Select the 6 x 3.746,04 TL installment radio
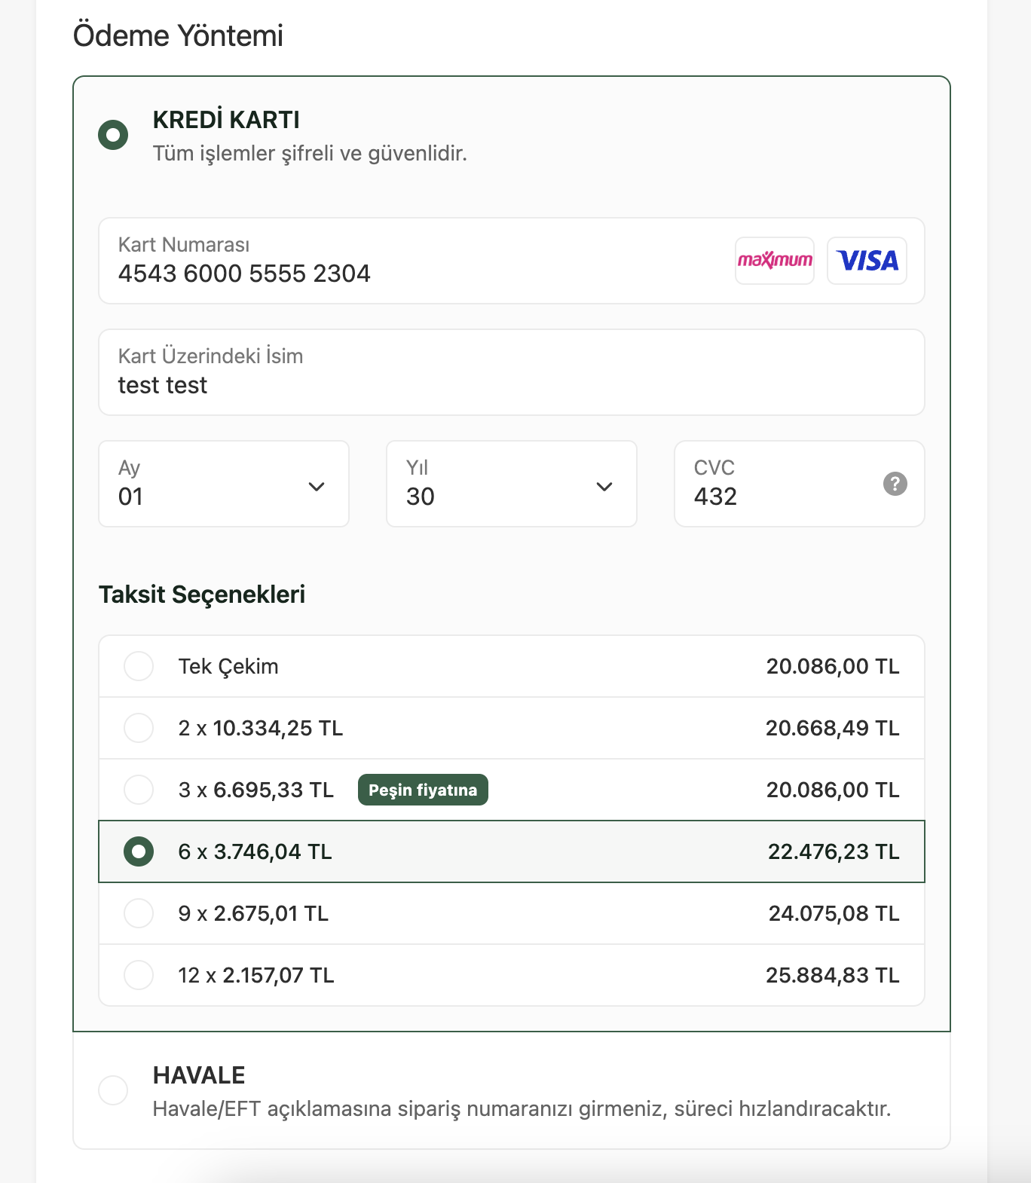The width and height of the screenshot is (1031, 1183). click(x=139, y=851)
